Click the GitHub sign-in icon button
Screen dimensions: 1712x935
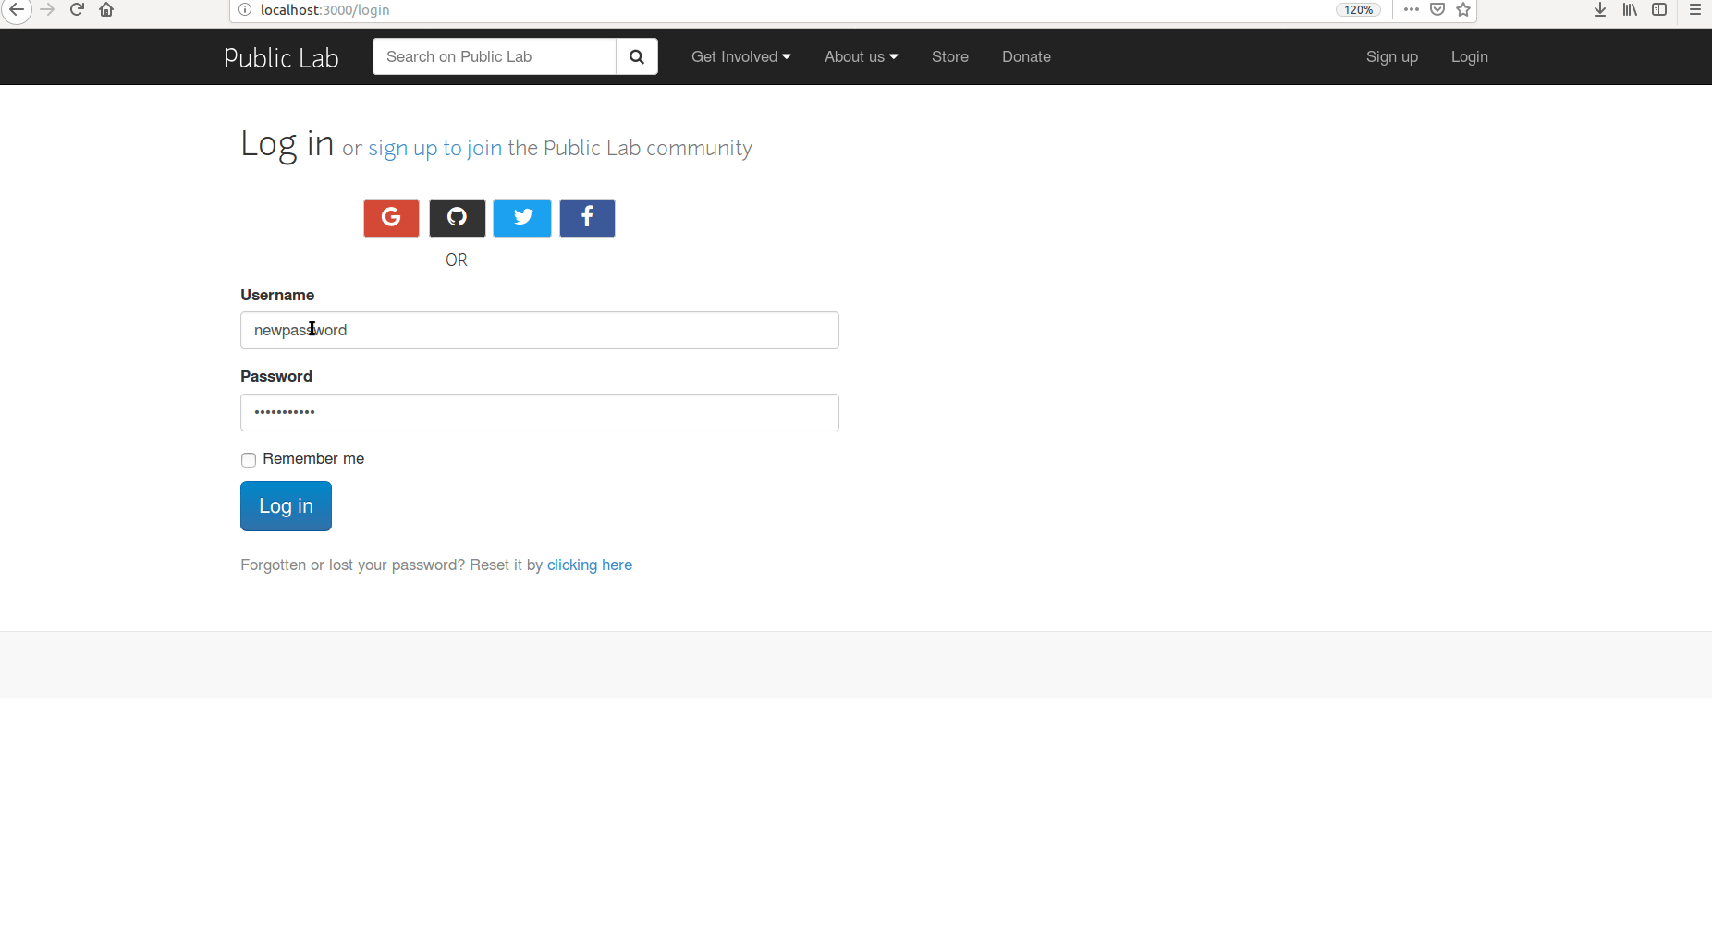457,218
